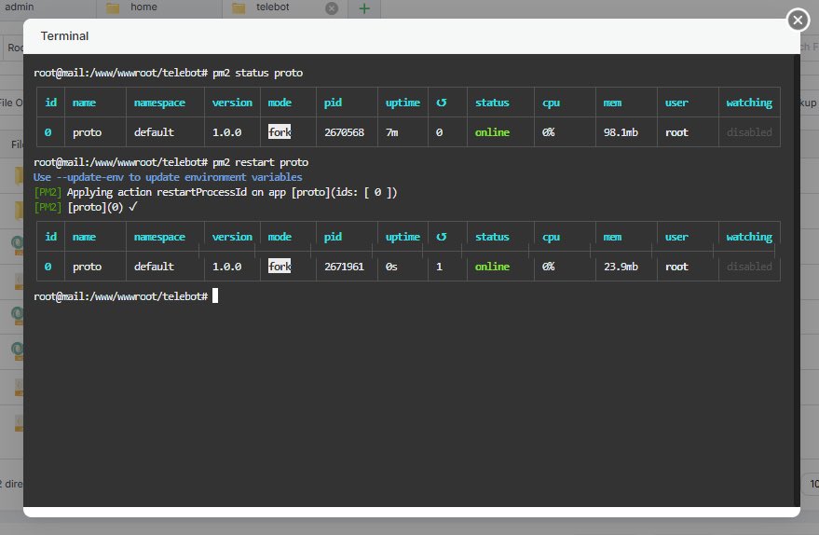Click the 'pm2 status proto' command line

[x=169, y=73]
